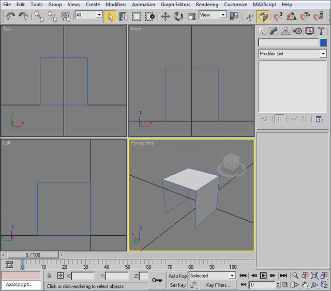This screenshot has width=331, height=291.
Task: Open the Utilities hammer panel
Action: (322, 31)
